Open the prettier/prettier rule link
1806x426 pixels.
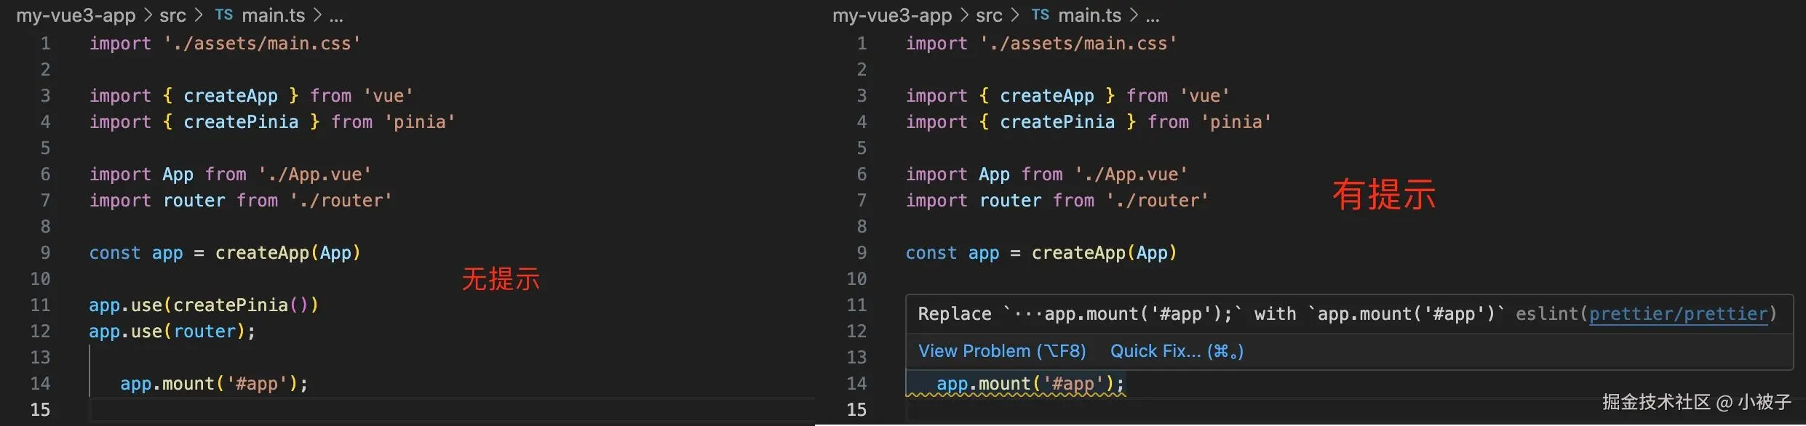tap(1678, 314)
